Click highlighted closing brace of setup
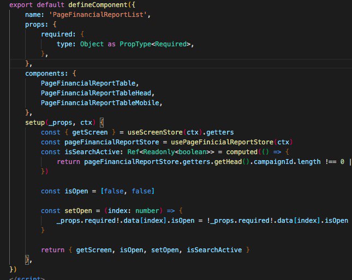The image size is (352, 280). pyautogui.click(x=27, y=260)
